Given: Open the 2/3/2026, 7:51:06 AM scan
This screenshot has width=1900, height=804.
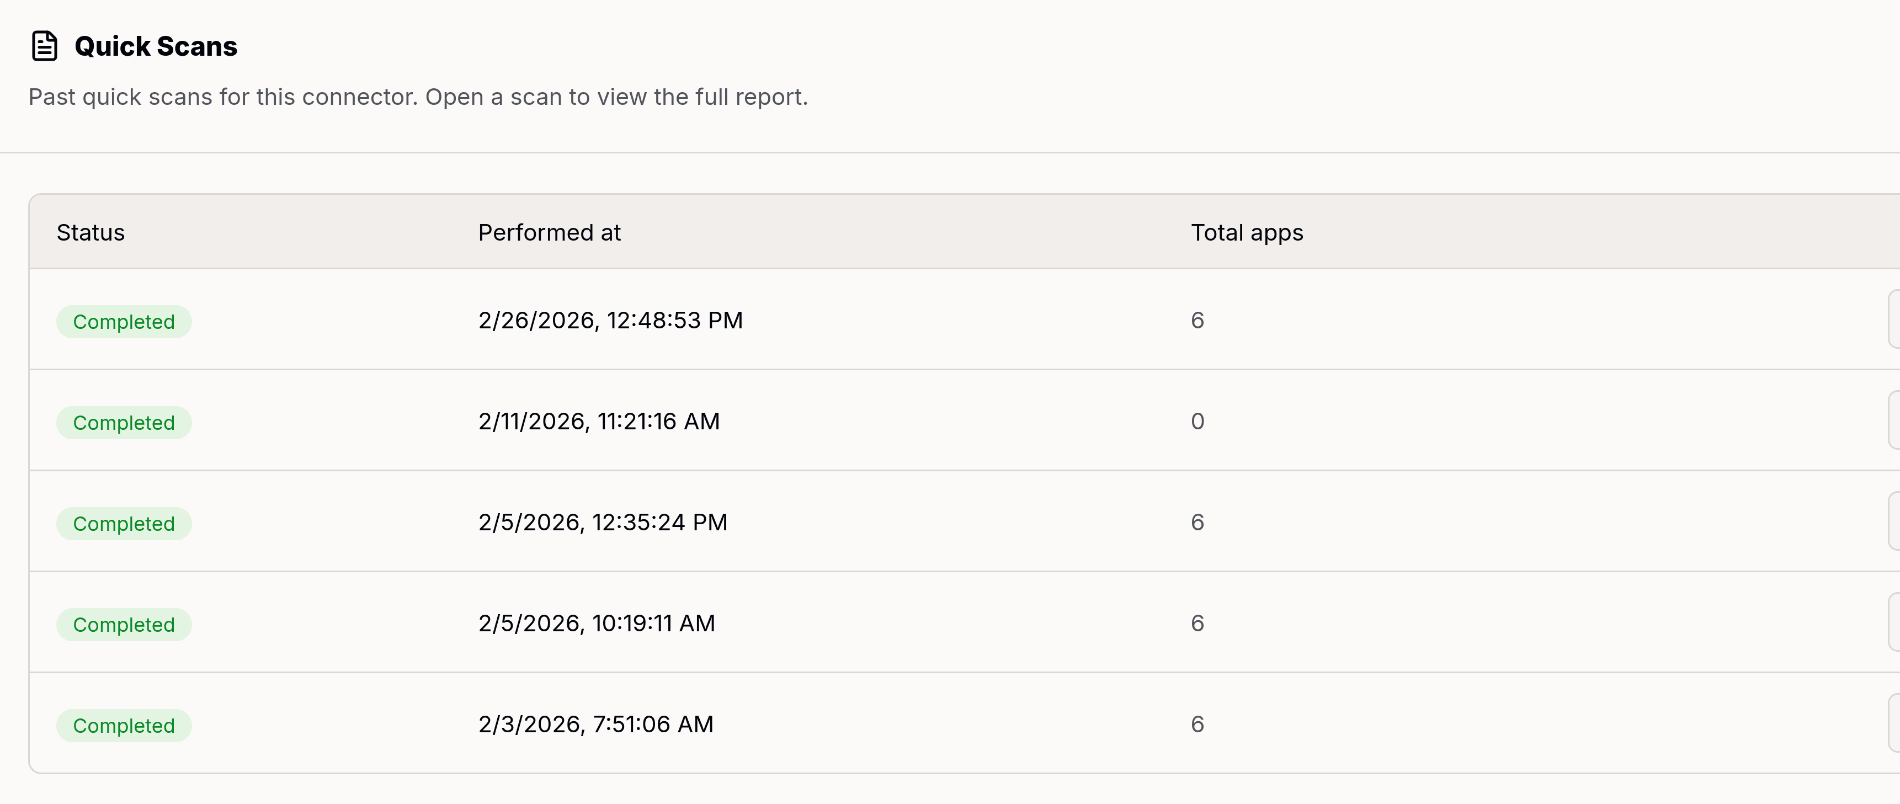Looking at the screenshot, I should [595, 725].
